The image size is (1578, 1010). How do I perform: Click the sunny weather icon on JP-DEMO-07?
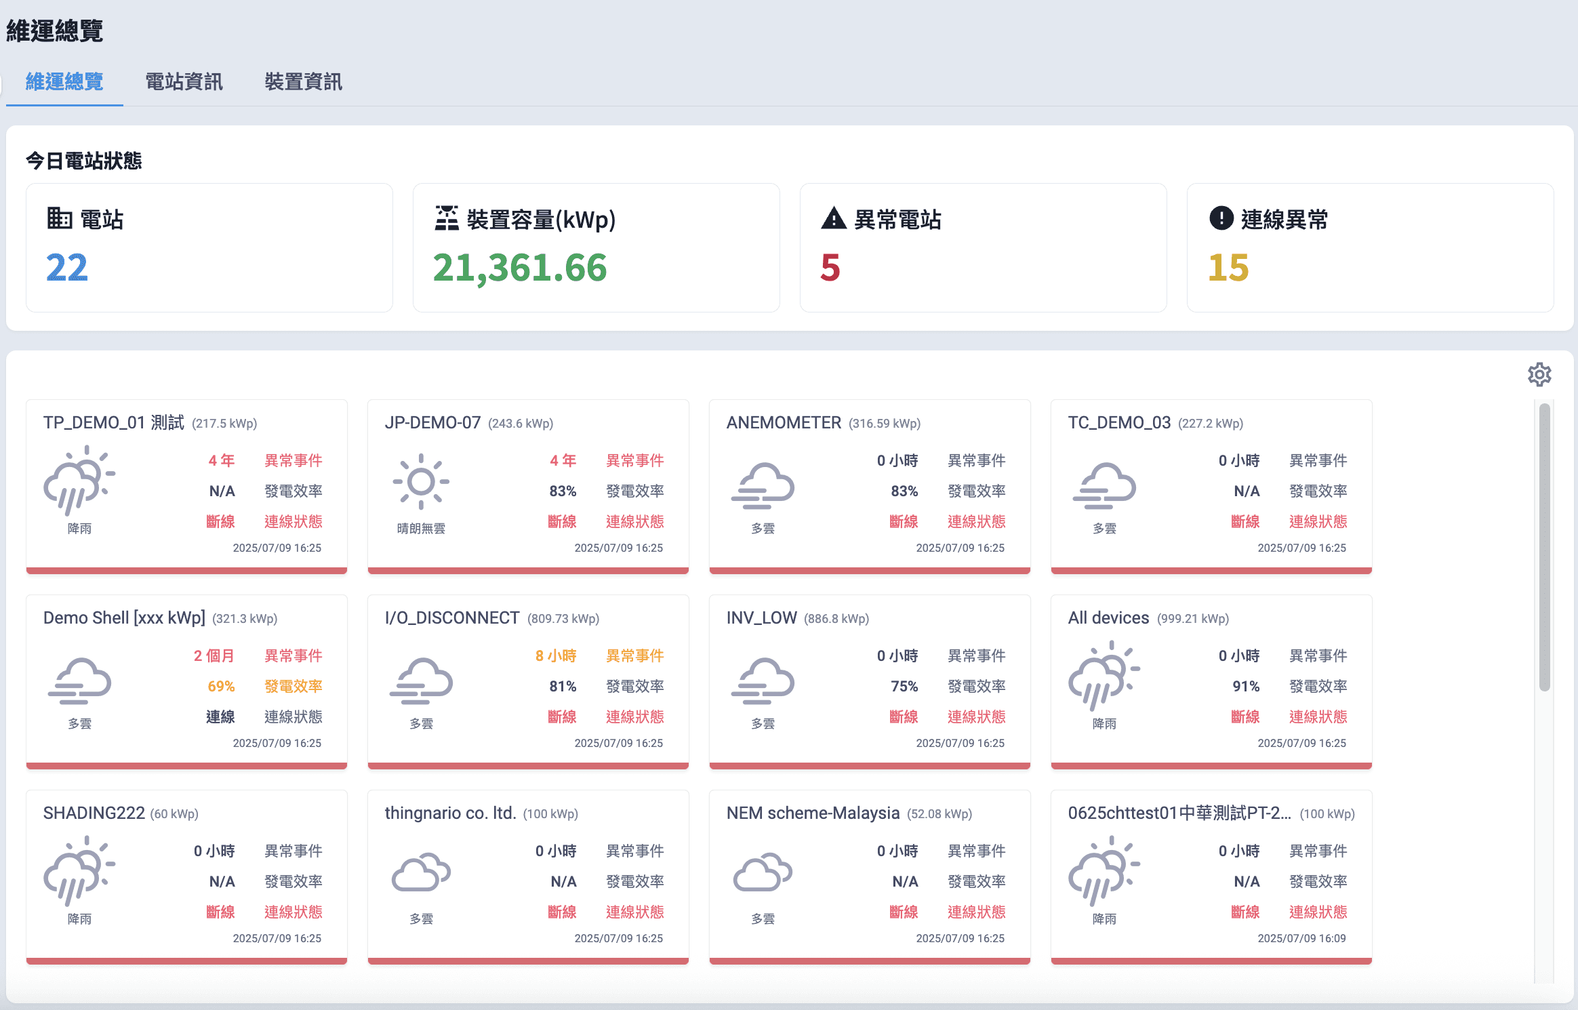pos(421,482)
